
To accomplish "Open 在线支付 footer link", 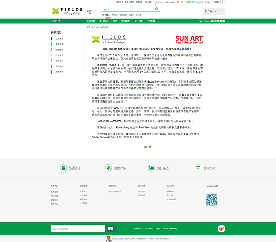I will pyautogui.click(x=170, y=195).
